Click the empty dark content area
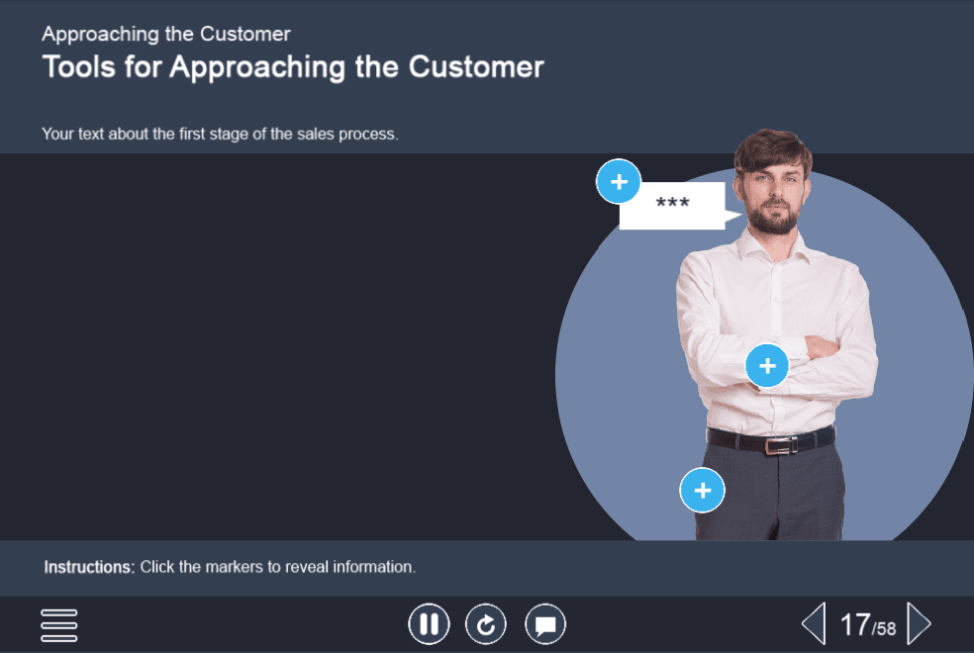974x653 pixels. (277, 346)
